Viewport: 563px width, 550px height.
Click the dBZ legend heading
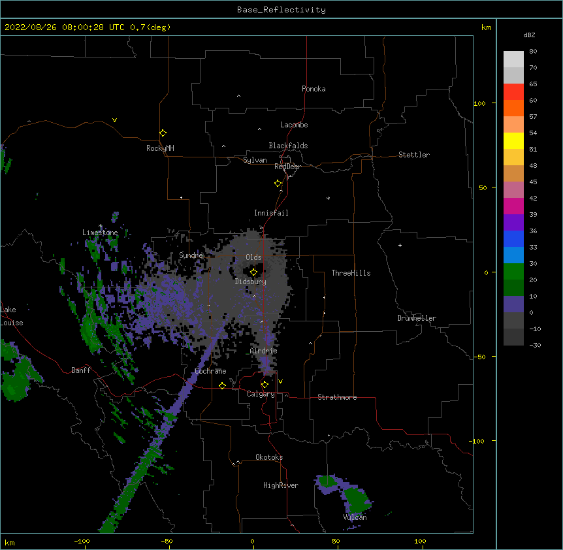529,35
